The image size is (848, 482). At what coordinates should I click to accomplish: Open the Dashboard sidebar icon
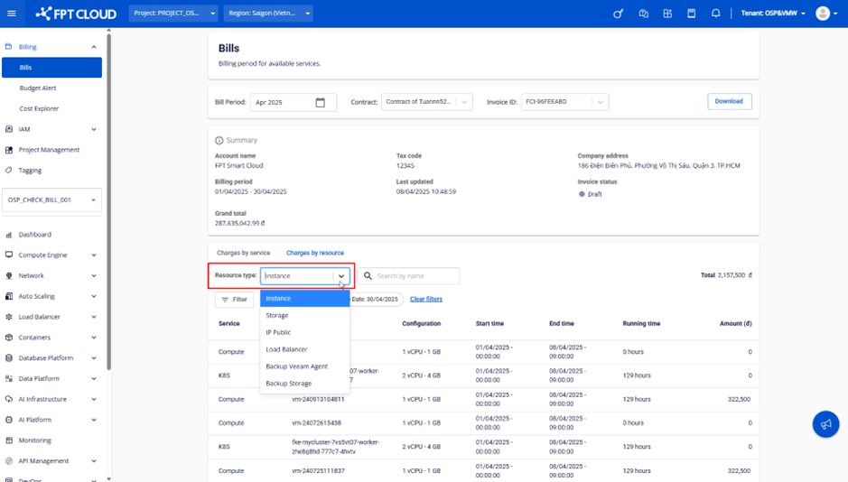(x=9, y=235)
